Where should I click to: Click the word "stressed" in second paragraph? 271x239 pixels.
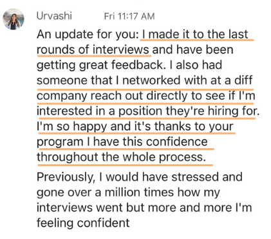coord(195,177)
